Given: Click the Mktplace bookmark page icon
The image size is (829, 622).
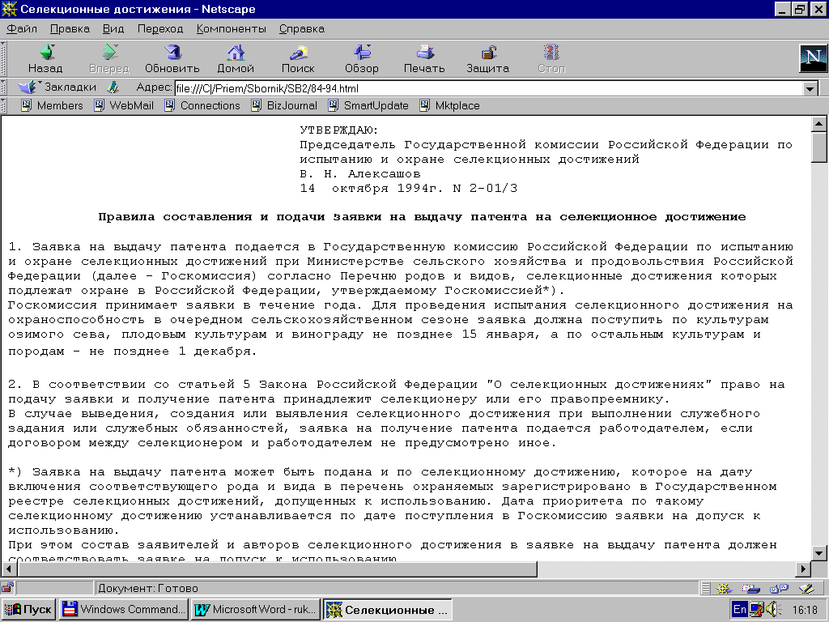Looking at the screenshot, I should coord(425,105).
